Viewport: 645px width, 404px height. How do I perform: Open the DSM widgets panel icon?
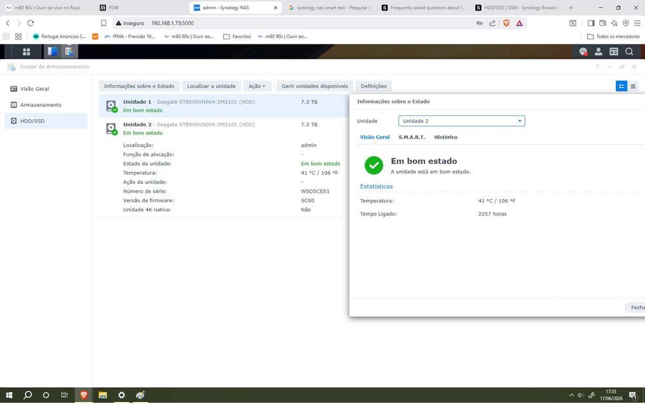(614, 52)
